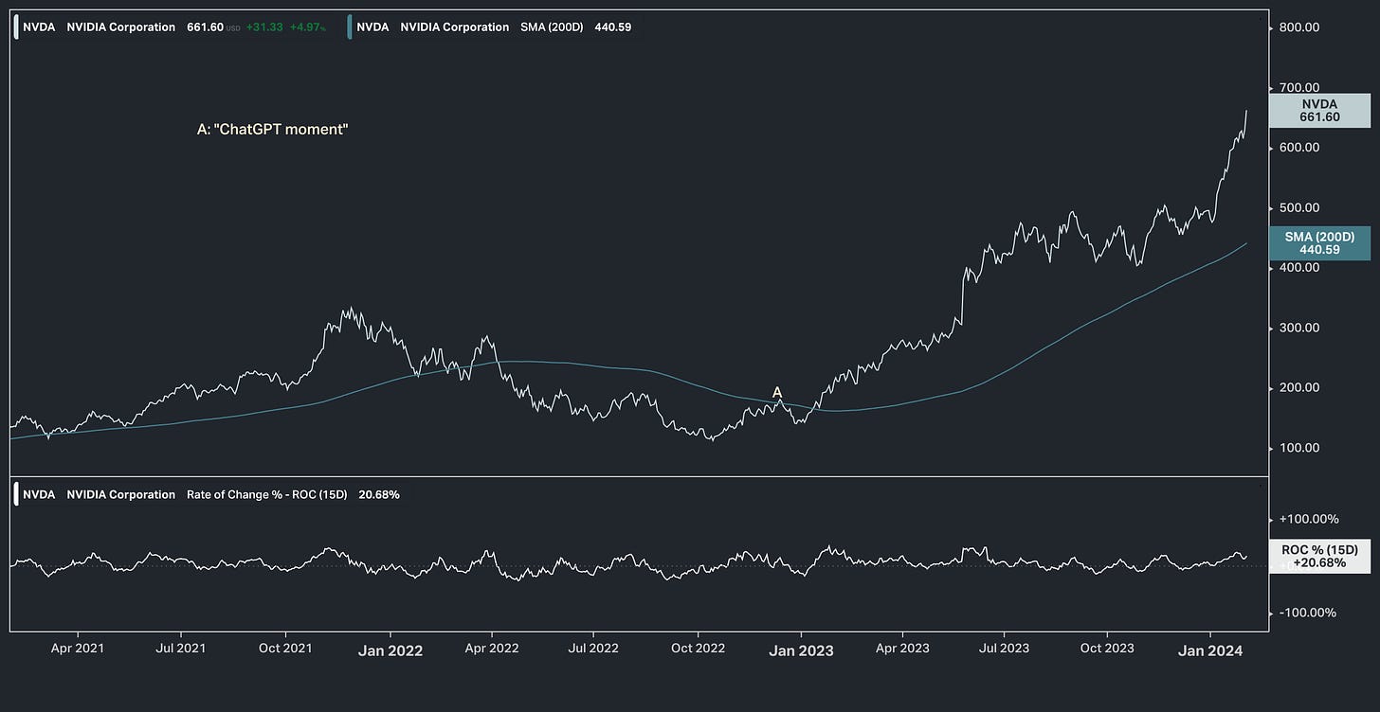Click the 200.00 price axis label
The height and width of the screenshot is (712, 1380).
1299,388
